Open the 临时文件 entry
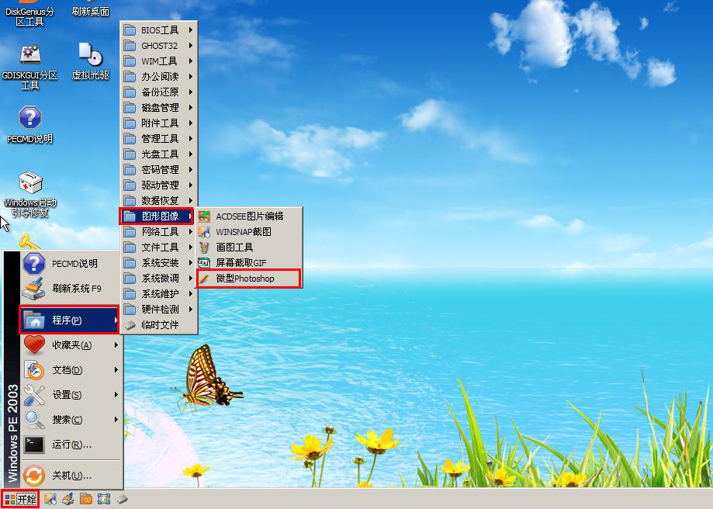 pyautogui.click(x=159, y=325)
